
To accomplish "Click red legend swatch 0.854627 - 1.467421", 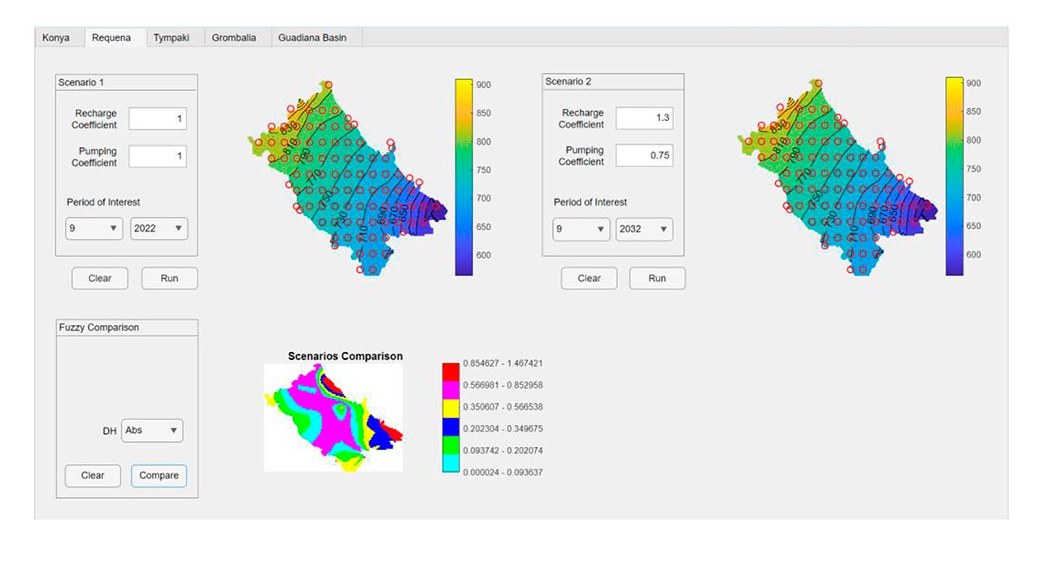I will 451,371.
